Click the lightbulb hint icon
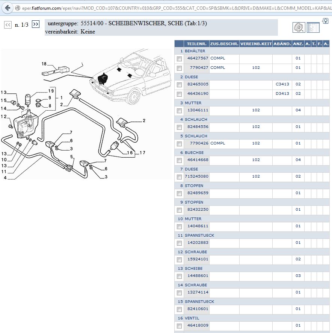This screenshot has width=332, height=333. coord(326,21)
